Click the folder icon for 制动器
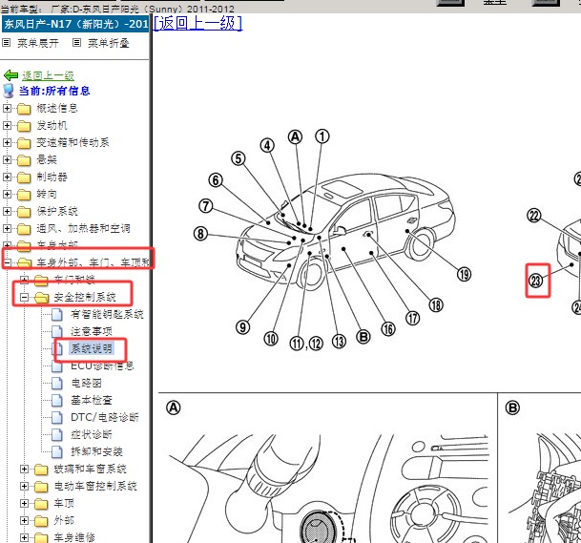The width and height of the screenshot is (581, 543). pos(24,178)
